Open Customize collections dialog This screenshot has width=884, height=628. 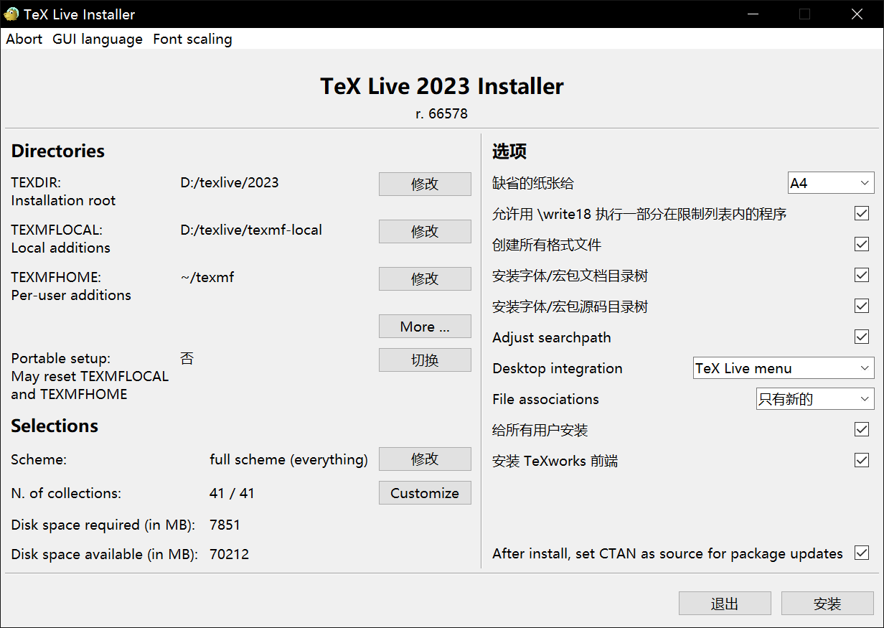[x=425, y=493]
